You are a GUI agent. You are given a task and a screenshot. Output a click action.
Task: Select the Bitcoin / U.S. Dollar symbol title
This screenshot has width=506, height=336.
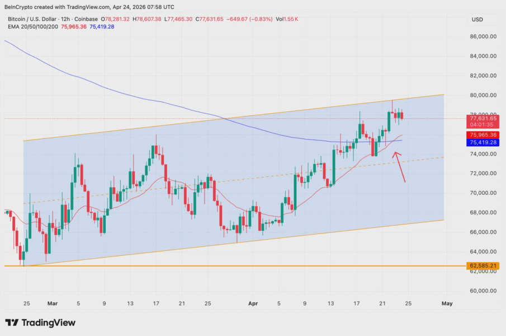point(32,19)
